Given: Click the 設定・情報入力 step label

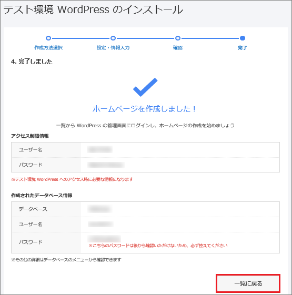Looking at the screenshot, I should pyautogui.click(x=113, y=48).
